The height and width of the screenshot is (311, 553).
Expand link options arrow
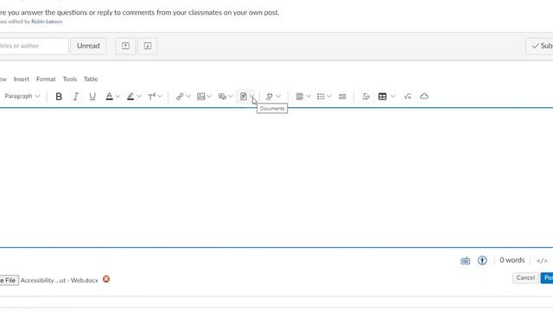pyautogui.click(x=188, y=96)
